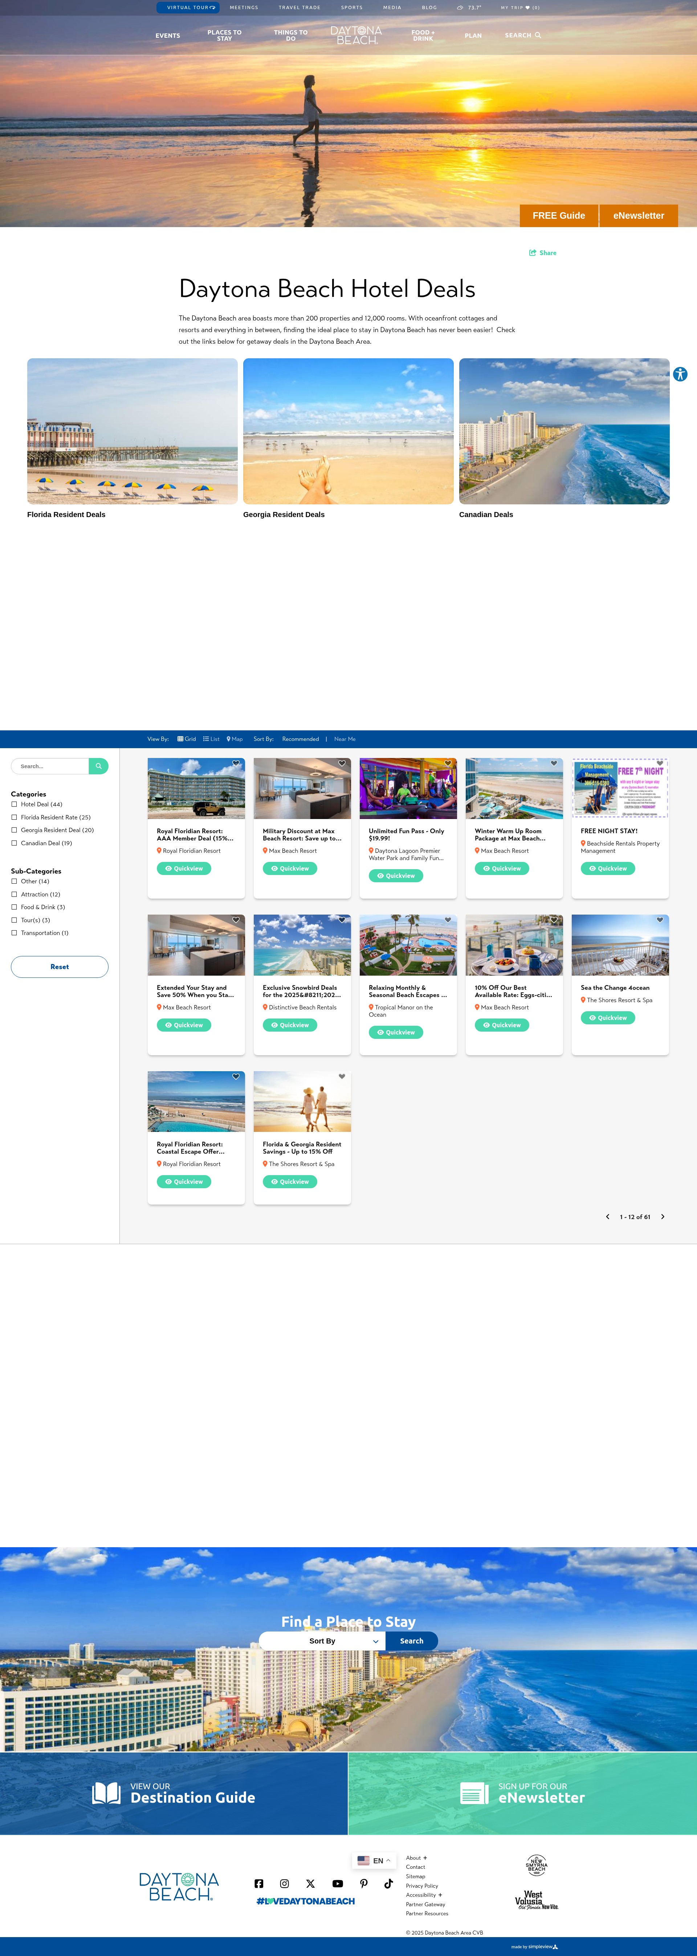This screenshot has height=1956, width=697.
Task: Favorite the FREE NIGHT STAY listing
Action: point(660,763)
